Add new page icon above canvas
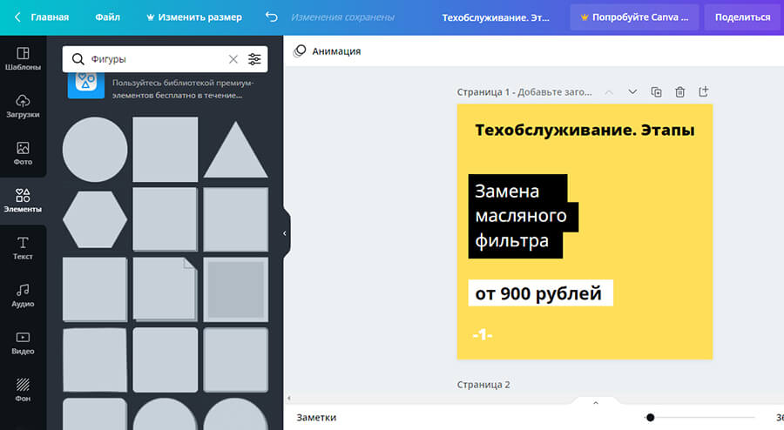 tap(704, 91)
